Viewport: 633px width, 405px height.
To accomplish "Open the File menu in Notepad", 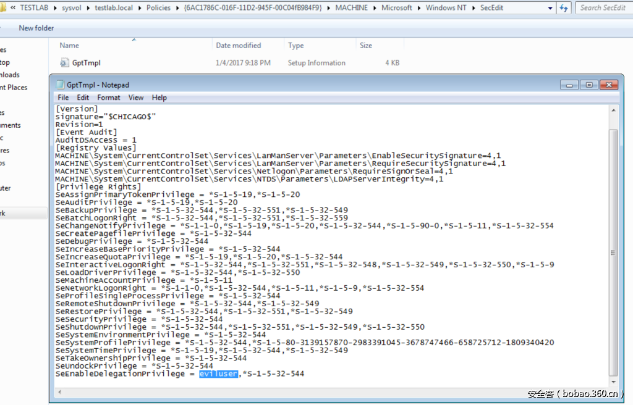I will pyautogui.click(x=63, y=98).
